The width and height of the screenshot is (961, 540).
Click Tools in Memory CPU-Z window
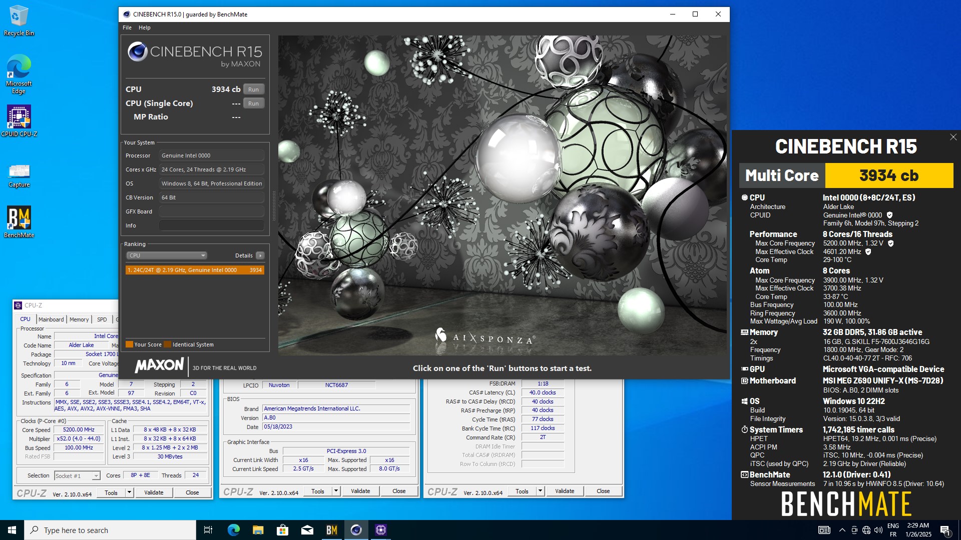(x=522, y=491)
